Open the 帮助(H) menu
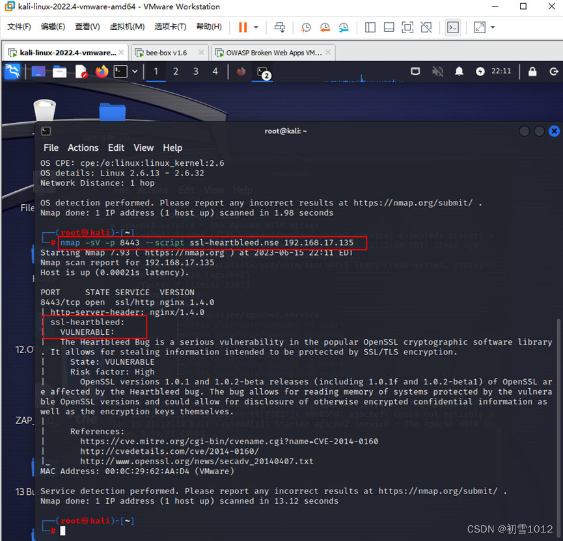Viewport: 563px width, 541px height. pyautogui.click(x=209, y=27)
